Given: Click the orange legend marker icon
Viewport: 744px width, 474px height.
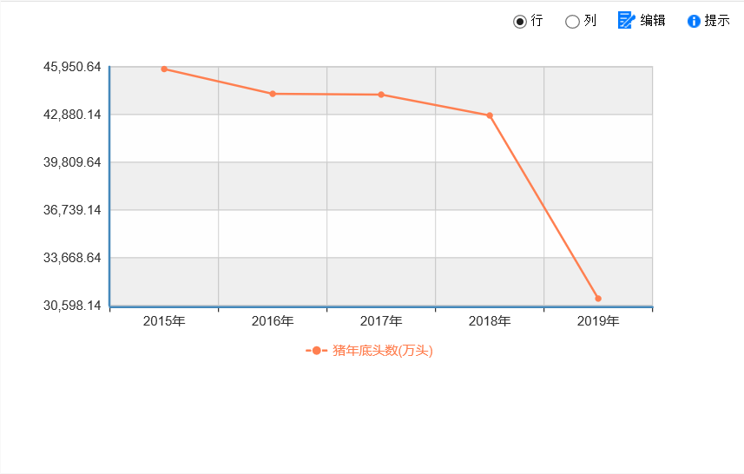Looking at the screenshot, I should [x=317, y=351].
